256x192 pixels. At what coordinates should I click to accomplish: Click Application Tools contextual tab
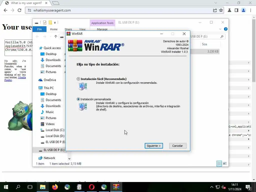pyautogui.click(x=102, y=23)
